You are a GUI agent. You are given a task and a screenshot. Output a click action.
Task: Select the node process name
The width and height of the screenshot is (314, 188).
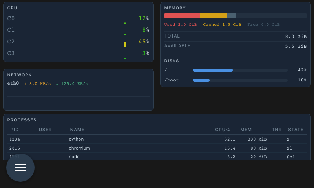click(74, 157)
